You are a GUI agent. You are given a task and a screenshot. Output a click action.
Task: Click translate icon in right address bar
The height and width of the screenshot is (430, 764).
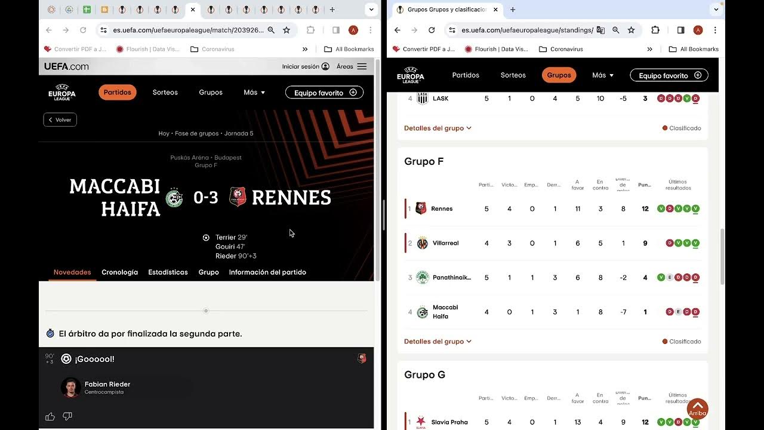(x=600, y=30)
